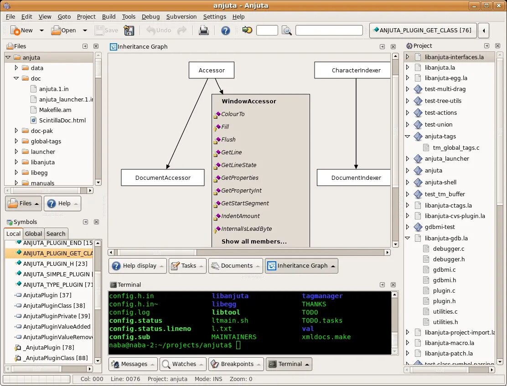507x386 pixels.
Task: Iconify the Symbols panel
Action: [85, 222]
